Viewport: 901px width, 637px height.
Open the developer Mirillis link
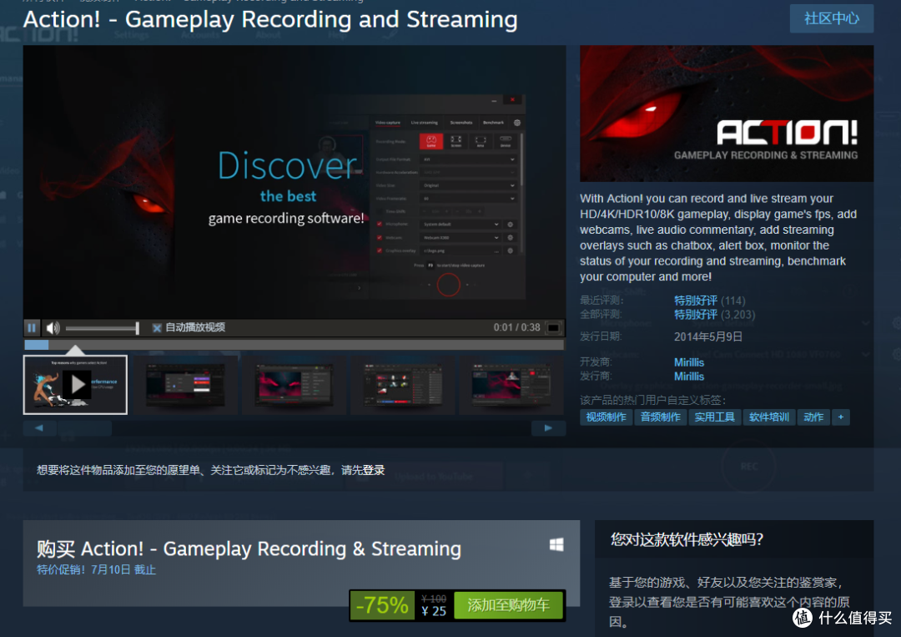coord(689,362)
